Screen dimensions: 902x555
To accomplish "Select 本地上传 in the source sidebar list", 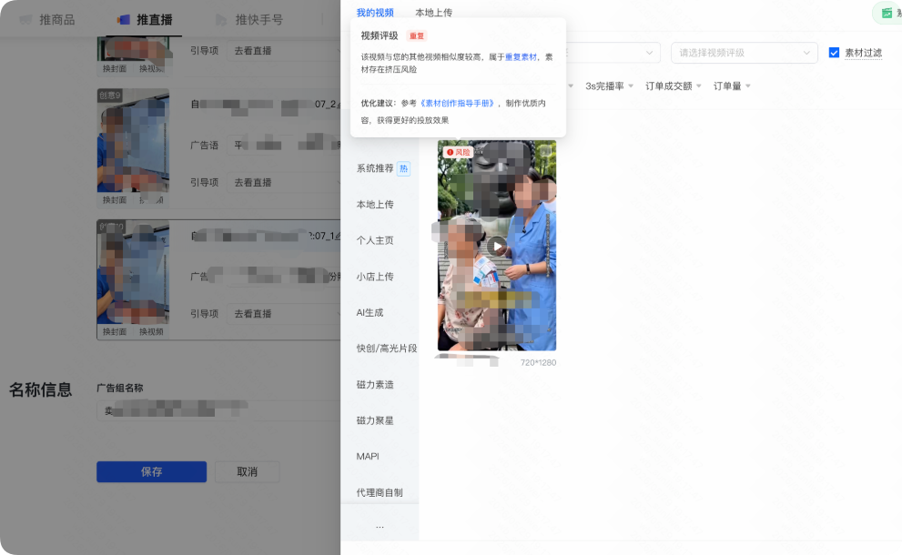I will tap(375, 204).
